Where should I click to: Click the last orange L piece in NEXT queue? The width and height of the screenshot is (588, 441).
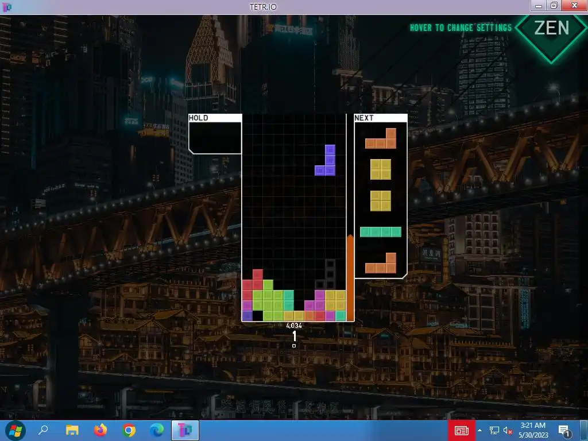(x=381, y=263)
